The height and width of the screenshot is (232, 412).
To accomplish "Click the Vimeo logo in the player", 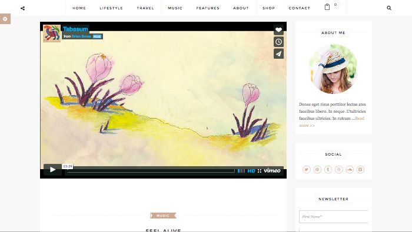I will pos(272,171).
